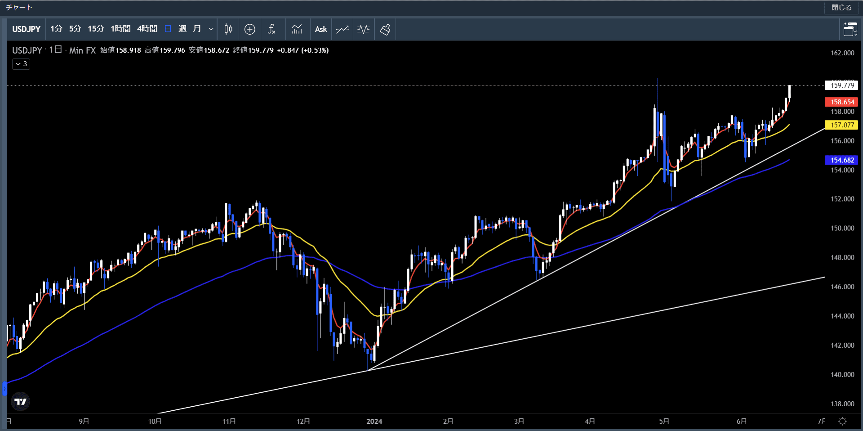Click the 高値159.796 high value

click(x=165, y=50)
